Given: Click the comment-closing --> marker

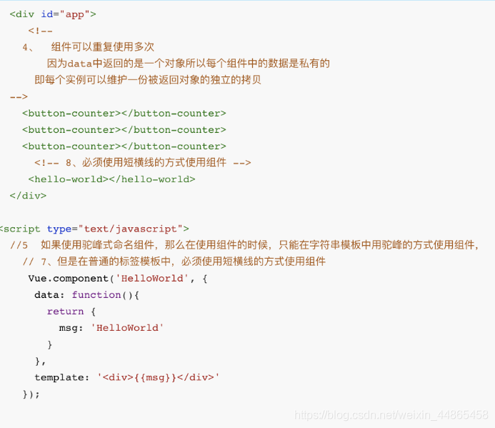Looking at the screenshot, I should coord(19,97).
